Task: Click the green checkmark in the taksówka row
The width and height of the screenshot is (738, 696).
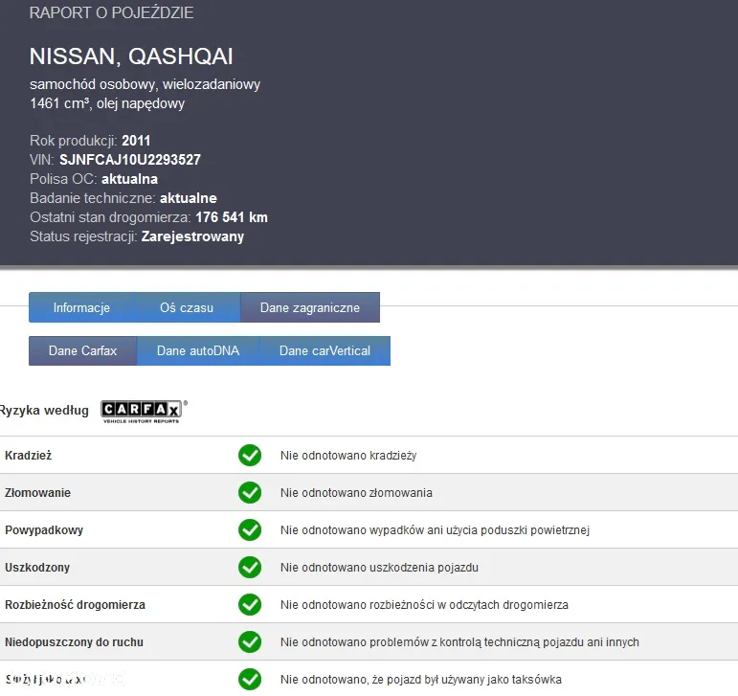Action: coord(250,679)
